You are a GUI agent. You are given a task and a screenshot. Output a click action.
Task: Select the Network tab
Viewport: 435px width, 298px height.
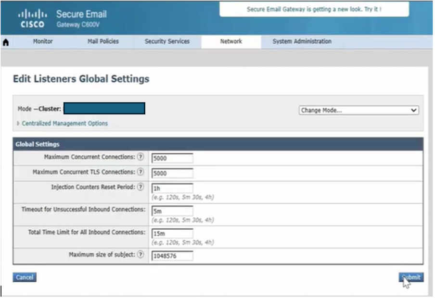coord(231,42)
